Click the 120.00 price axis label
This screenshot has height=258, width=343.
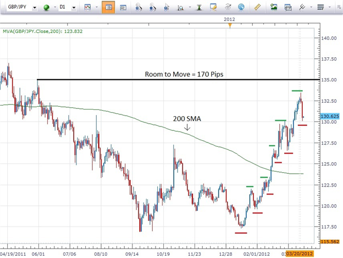pyautogui.click(x=329, y=206)
